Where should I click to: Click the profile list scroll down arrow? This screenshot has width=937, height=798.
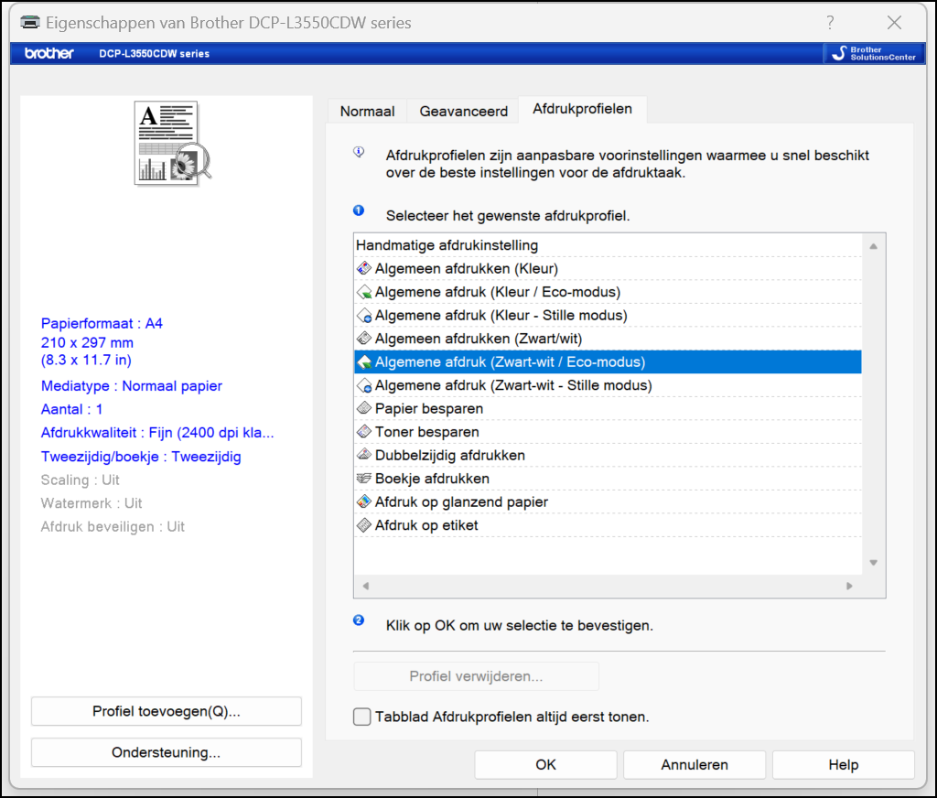874,563
